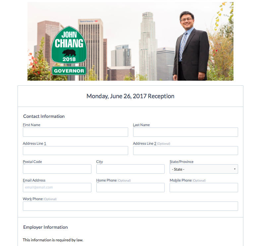Click the John Chiang 2018 shield logo
Screen dimensions: 254x246
pyautogui.click(x=69, y=45)
